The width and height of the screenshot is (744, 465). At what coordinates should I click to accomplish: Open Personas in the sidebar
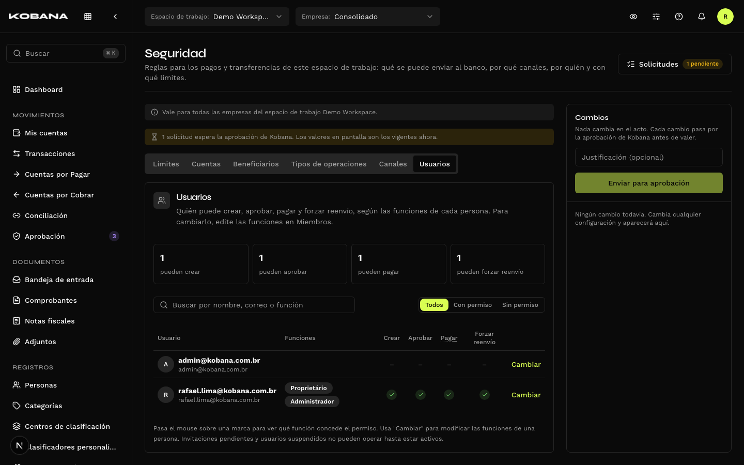coord(66,385)
